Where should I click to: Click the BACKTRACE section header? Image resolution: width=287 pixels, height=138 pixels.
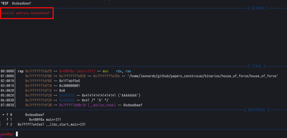pyautogui.click(x=256, y=110)
